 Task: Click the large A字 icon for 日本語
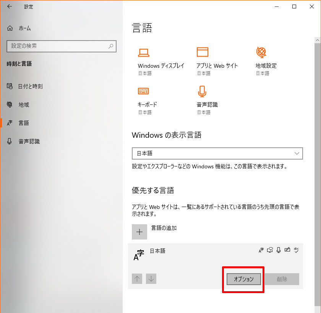(139, 255)
